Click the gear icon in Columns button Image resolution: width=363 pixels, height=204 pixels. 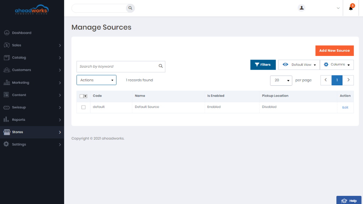(x=326, y=64)
